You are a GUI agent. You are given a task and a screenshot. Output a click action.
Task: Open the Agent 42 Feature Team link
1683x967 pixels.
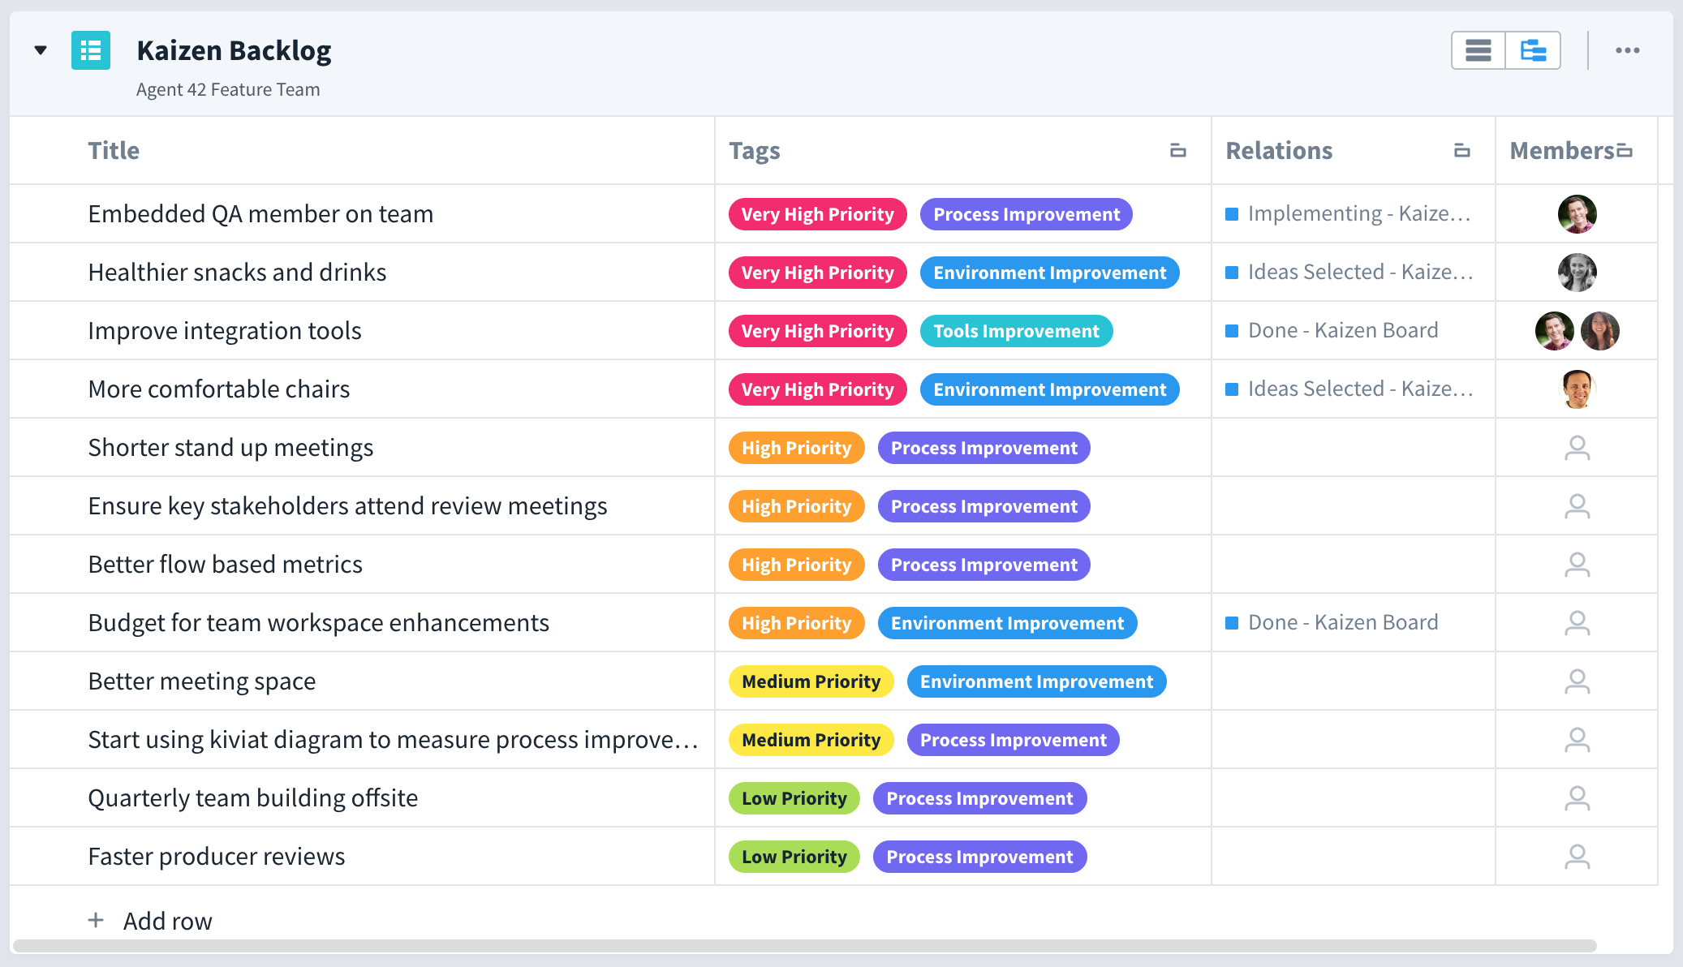(228, 89)
